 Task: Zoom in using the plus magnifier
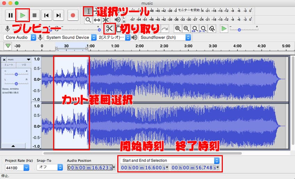pos(178,29)
